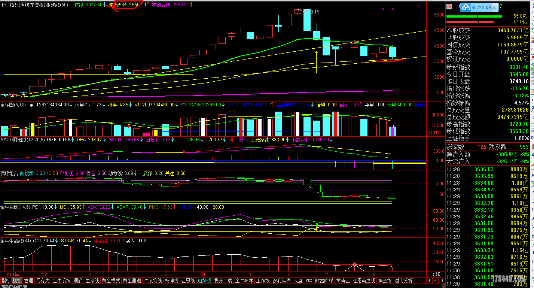Switch to the 模板 tab

coord(17,280)
